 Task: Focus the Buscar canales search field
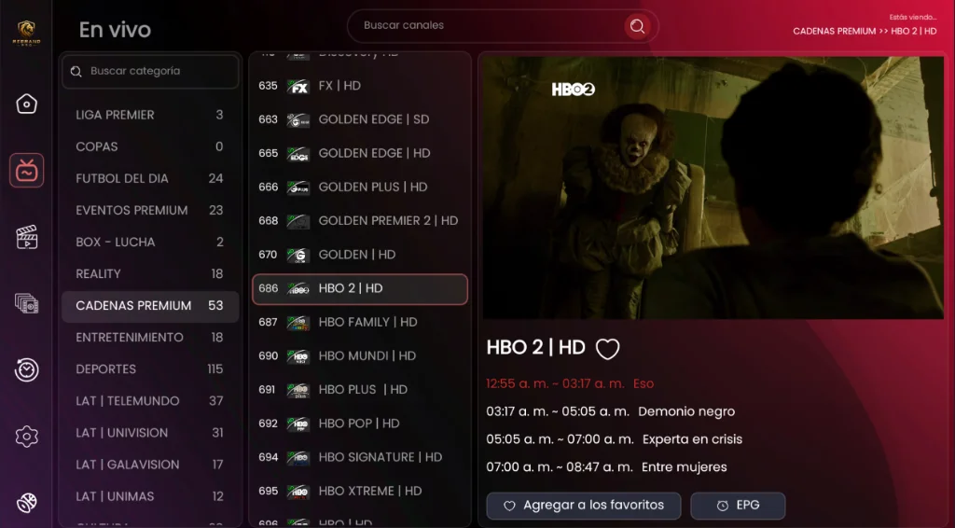(x=503, y=26)
